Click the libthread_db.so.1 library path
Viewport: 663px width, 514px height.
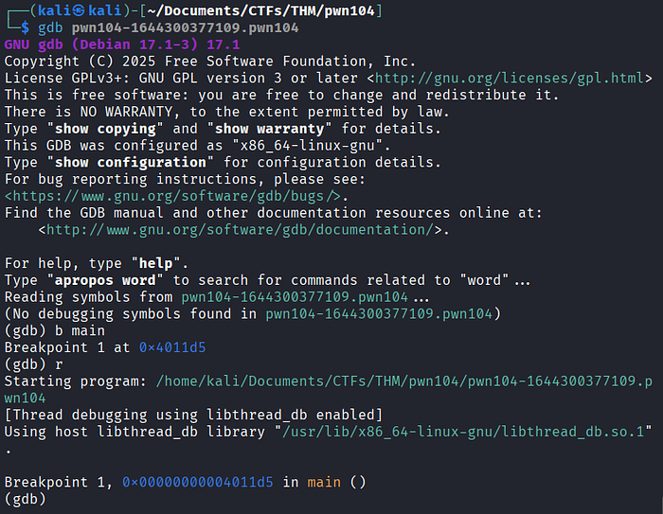pos(463,432)
